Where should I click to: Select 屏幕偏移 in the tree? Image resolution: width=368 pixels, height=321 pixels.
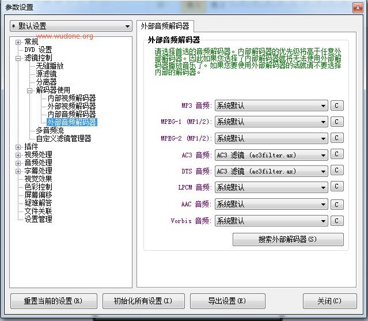point(38,195)
